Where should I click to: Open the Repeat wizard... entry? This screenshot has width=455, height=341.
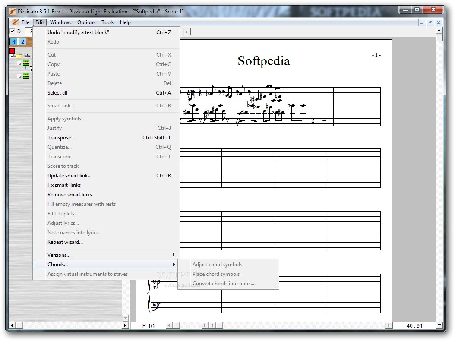pos(106,242)
